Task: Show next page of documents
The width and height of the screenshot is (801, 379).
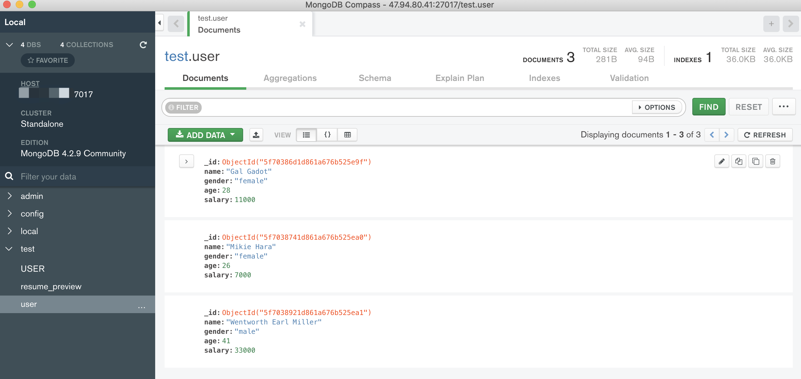Action: pos(726,135)
